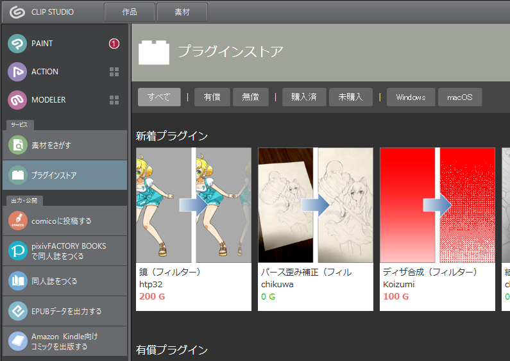Click the EPUB export icon
Screen dimensions: 510x361
click(x=18, y=311)
